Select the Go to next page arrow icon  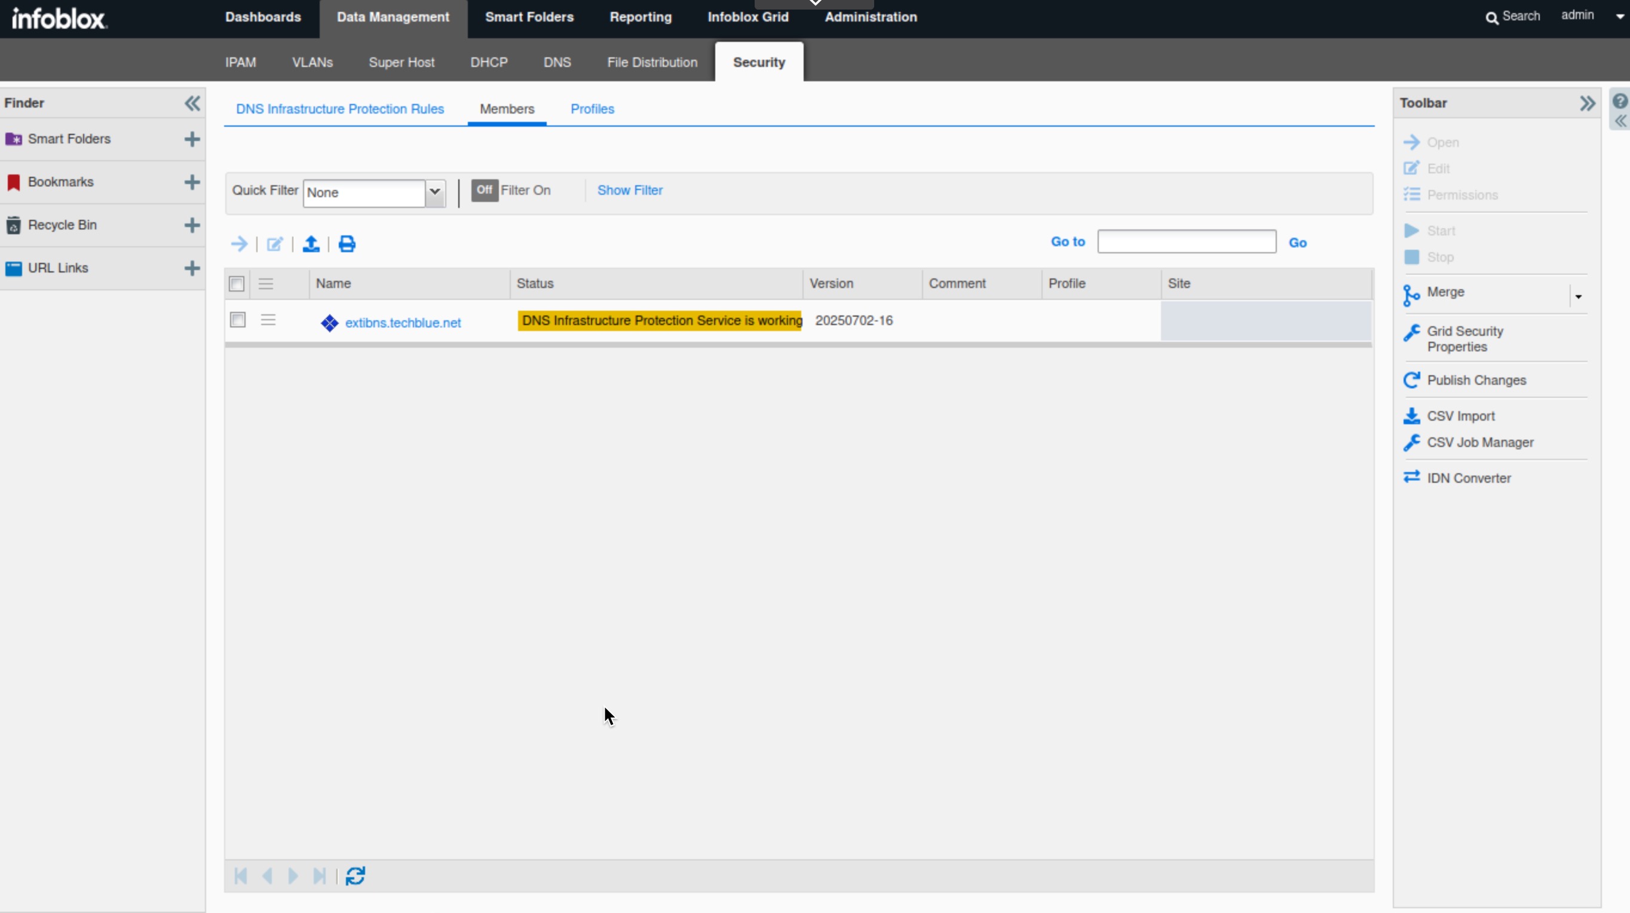(293, 877)
